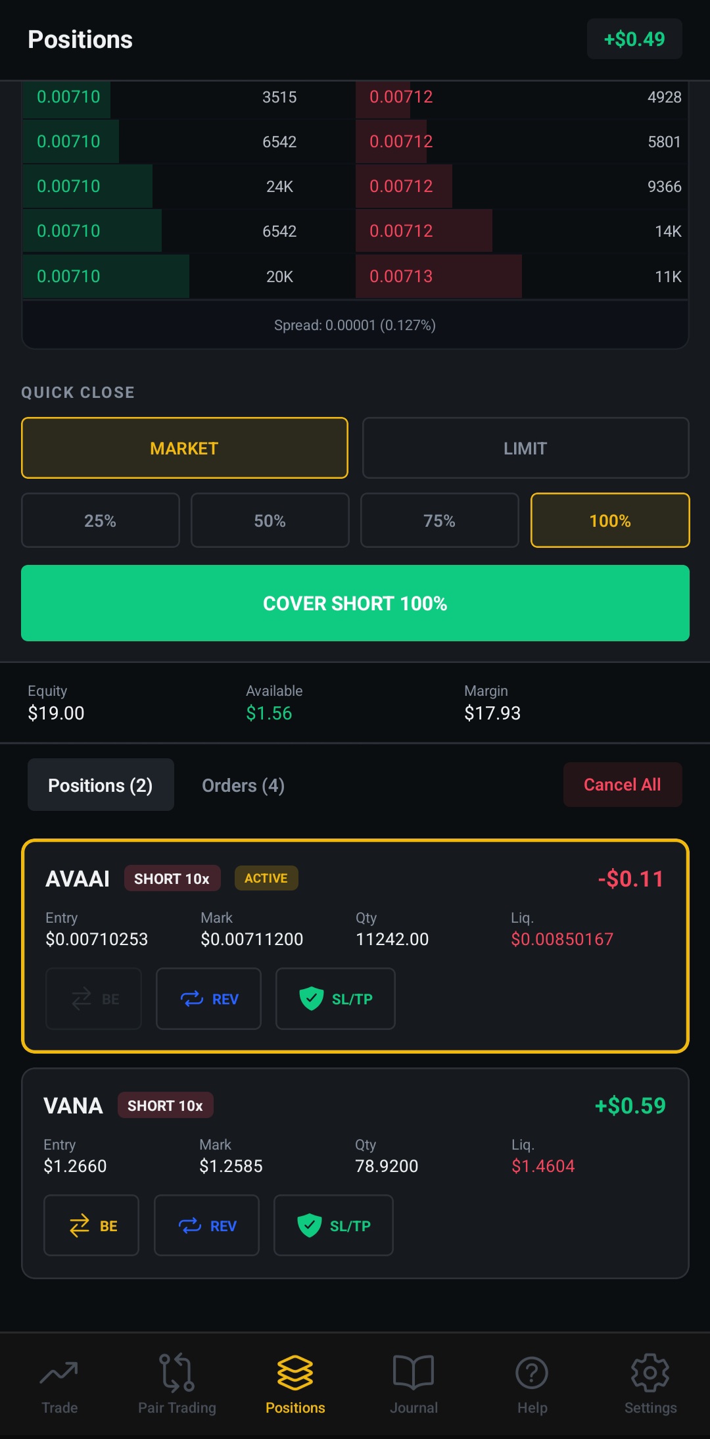The image size is (710, 1439).
Task: Select the 100% close size option
Action: [x=609, y=520]
